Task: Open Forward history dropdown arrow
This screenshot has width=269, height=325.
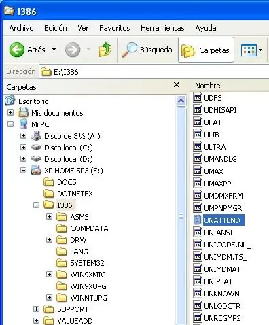Action: point(88,49)
